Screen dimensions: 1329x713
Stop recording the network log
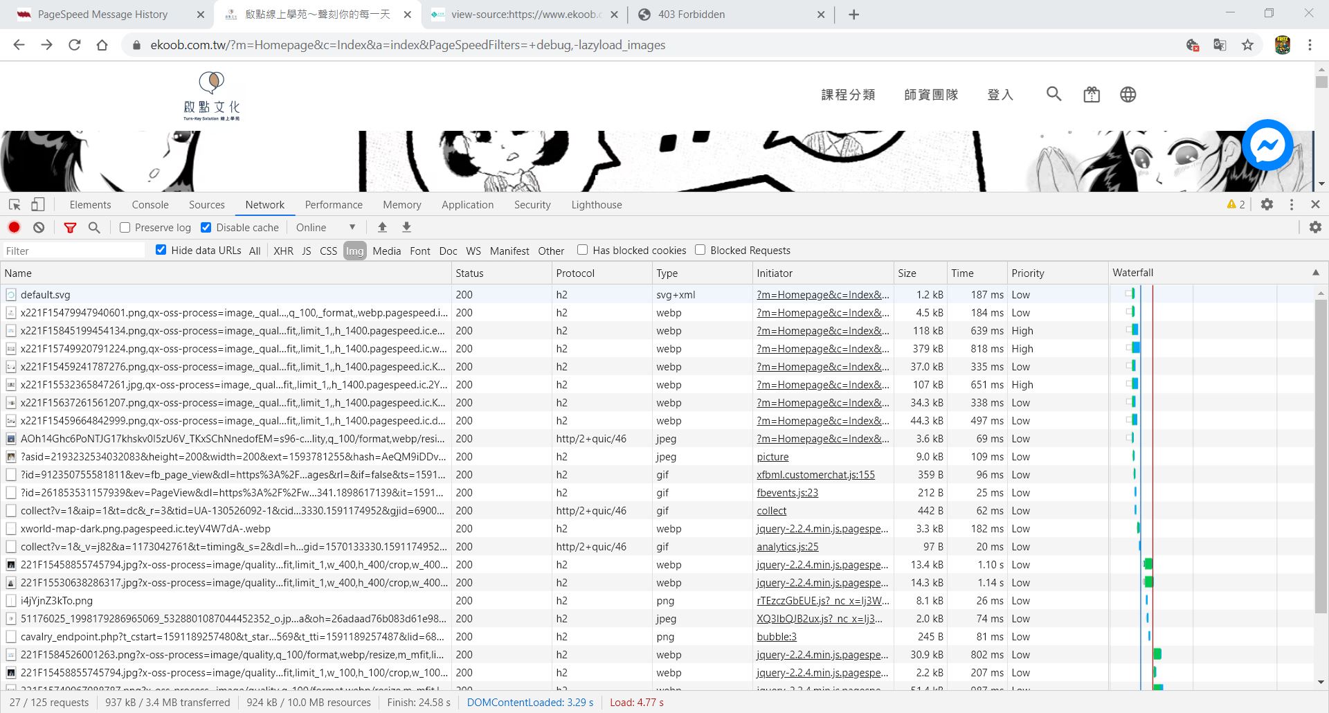(14, 227)
